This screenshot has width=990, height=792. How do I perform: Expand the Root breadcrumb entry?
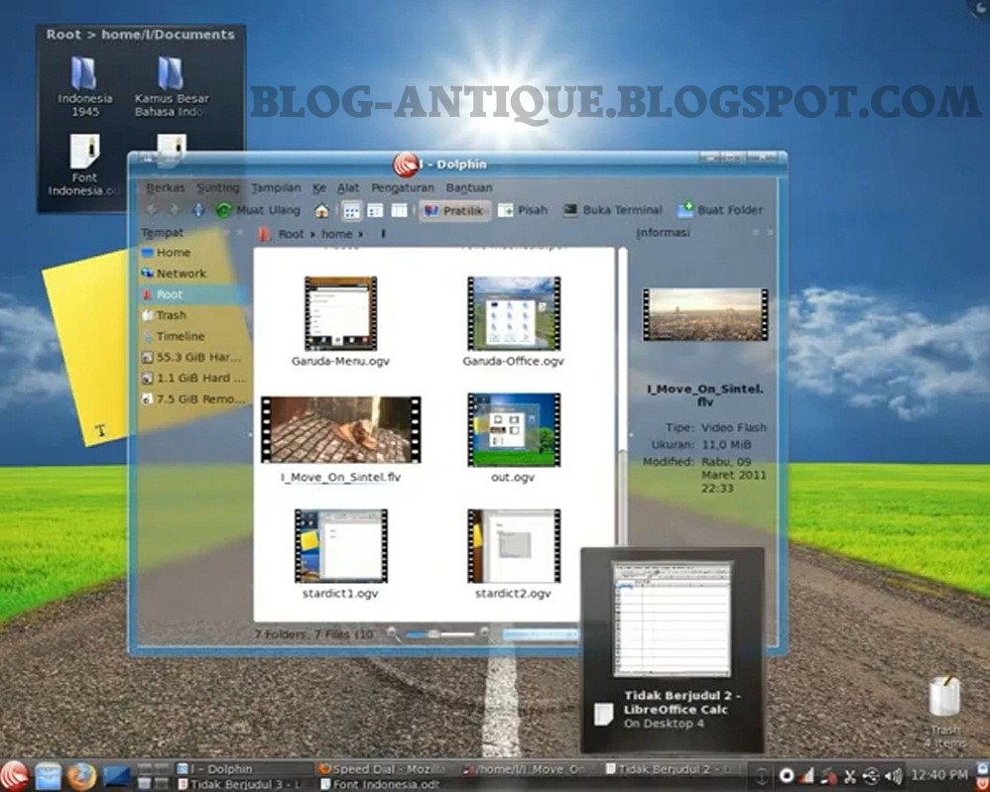point(295,234)
